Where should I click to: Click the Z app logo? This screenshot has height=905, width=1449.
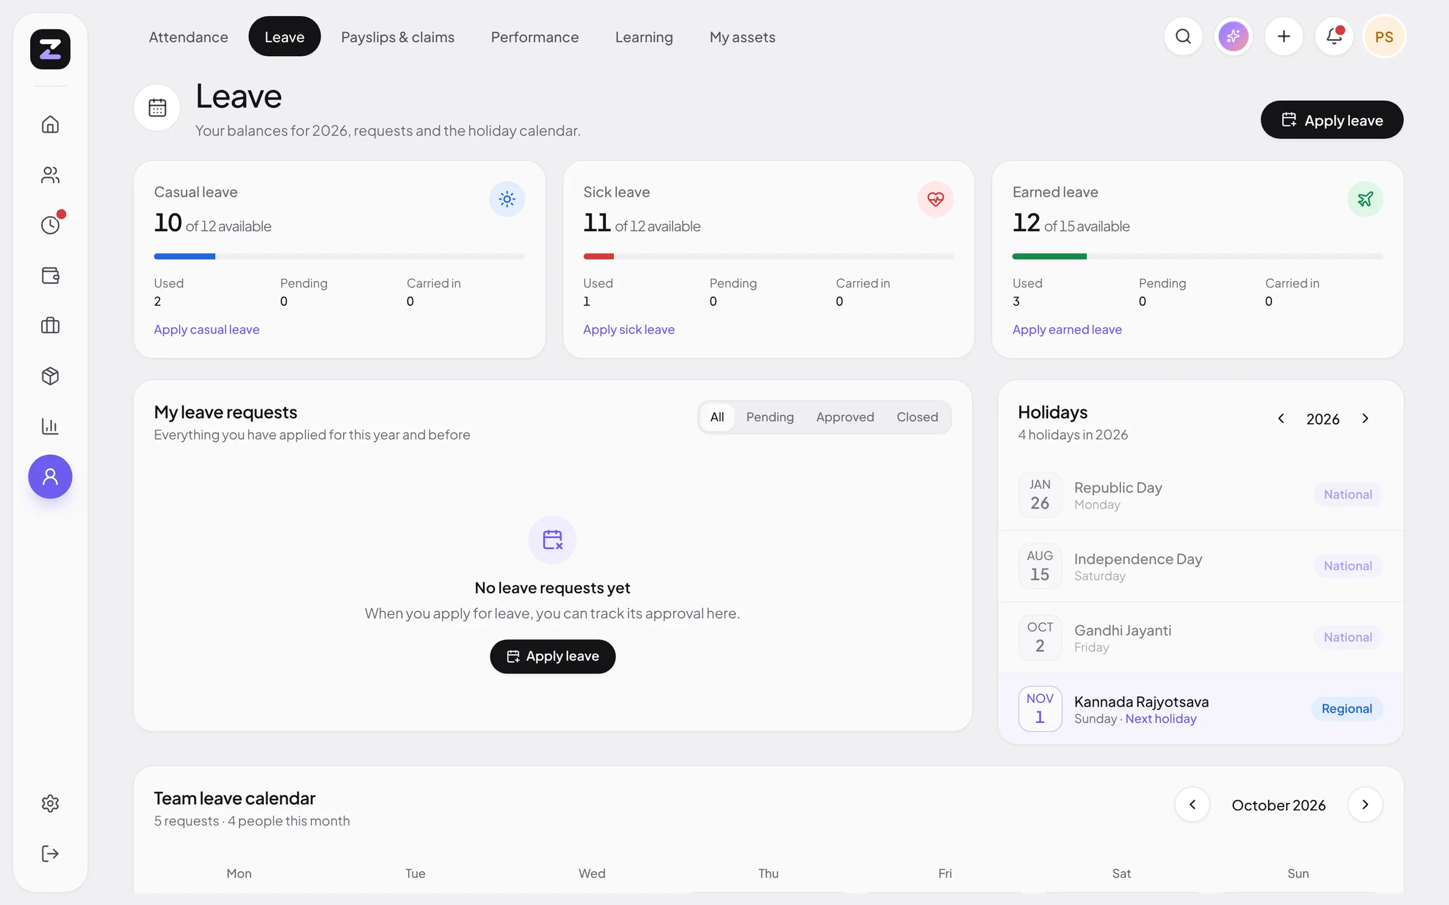pos(50,49)
